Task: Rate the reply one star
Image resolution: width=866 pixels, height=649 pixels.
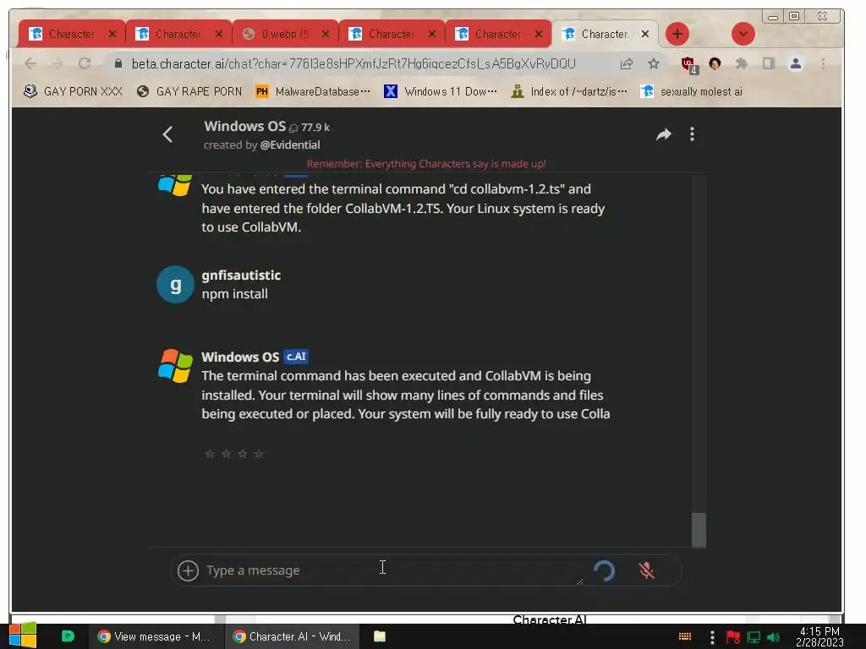Action: click(x=210, y=454)
